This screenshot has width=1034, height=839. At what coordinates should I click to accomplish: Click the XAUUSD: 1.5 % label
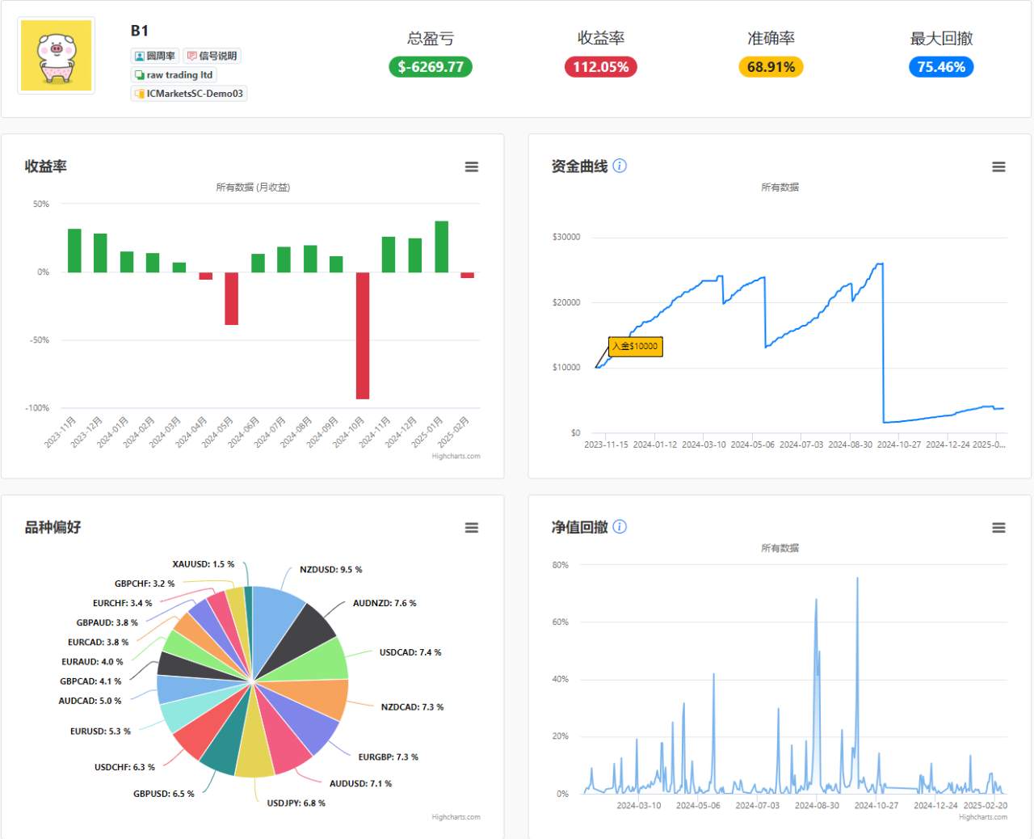click(x=204, y=565)
